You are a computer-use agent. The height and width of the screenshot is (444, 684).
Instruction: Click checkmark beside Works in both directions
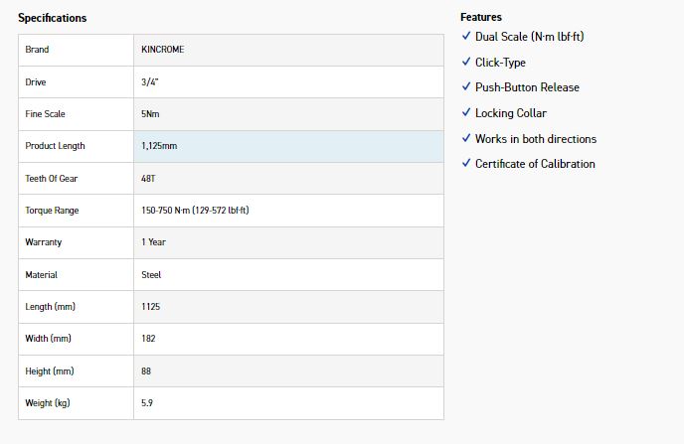pyautogui.click(x=466, y=138)
